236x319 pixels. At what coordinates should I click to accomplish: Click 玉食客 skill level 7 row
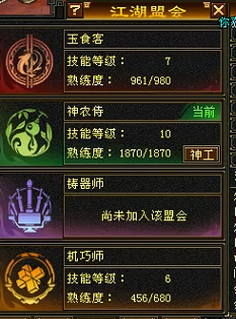pos(119,61)
